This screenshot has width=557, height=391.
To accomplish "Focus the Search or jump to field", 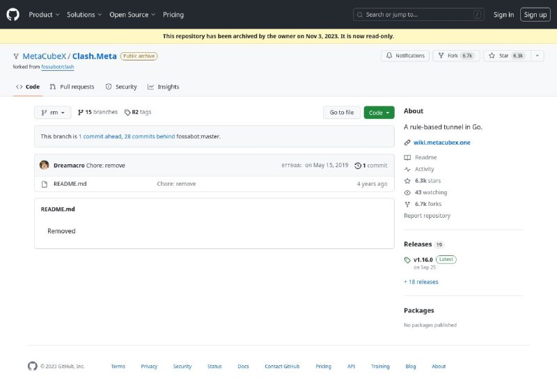I will [418, 15].
